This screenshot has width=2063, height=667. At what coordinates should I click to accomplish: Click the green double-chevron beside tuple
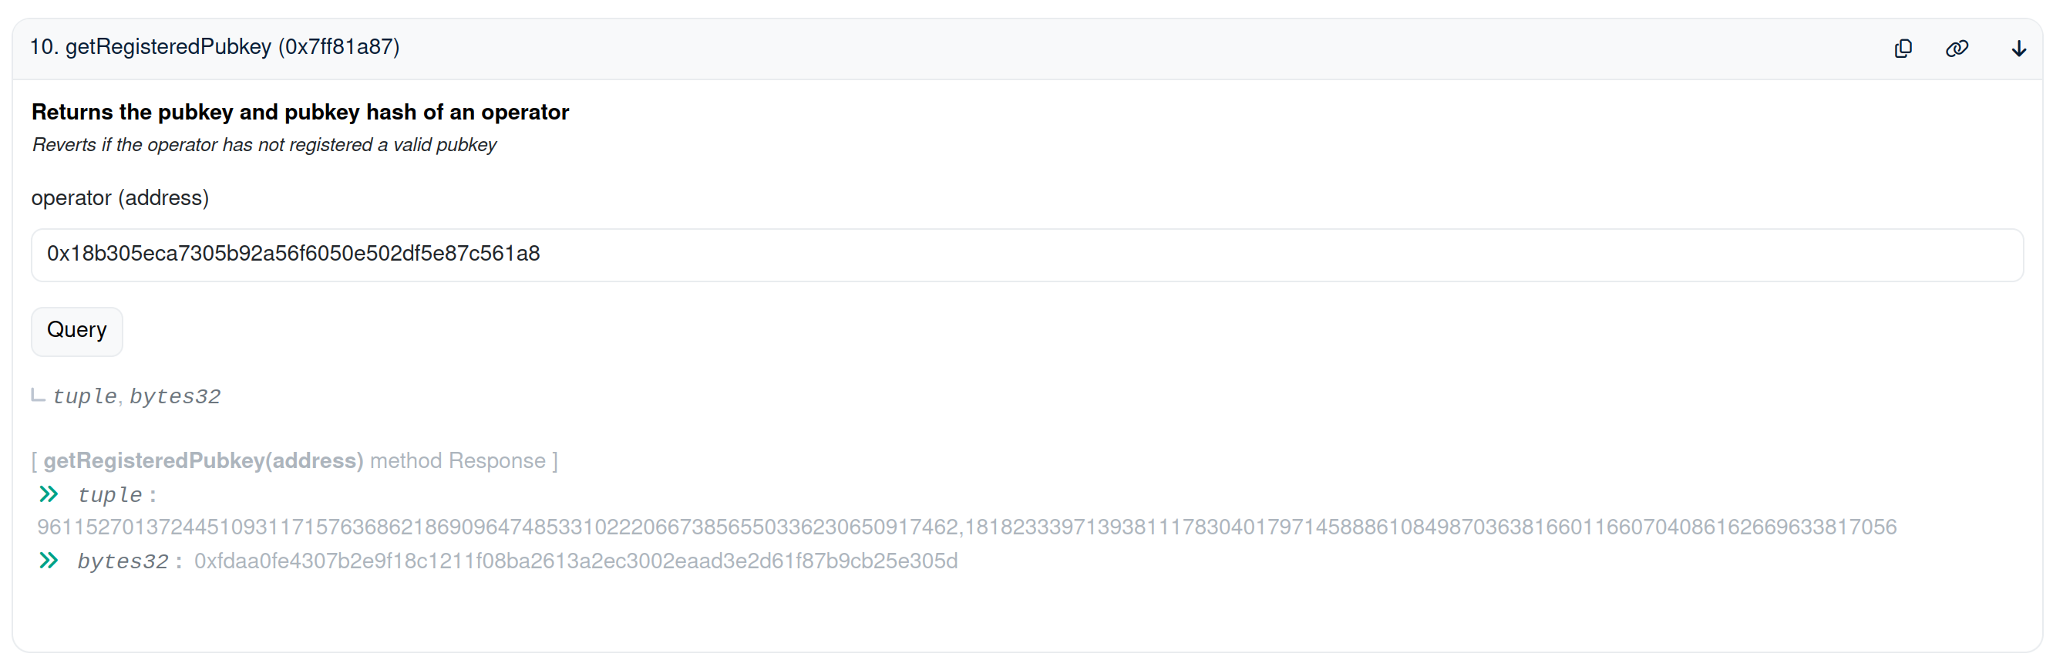tap(49, 494)
